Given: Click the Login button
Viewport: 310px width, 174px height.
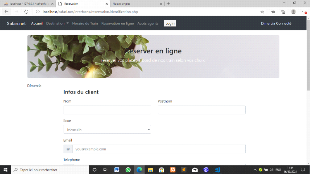Looking at the screenshot, I should [170, 23].
